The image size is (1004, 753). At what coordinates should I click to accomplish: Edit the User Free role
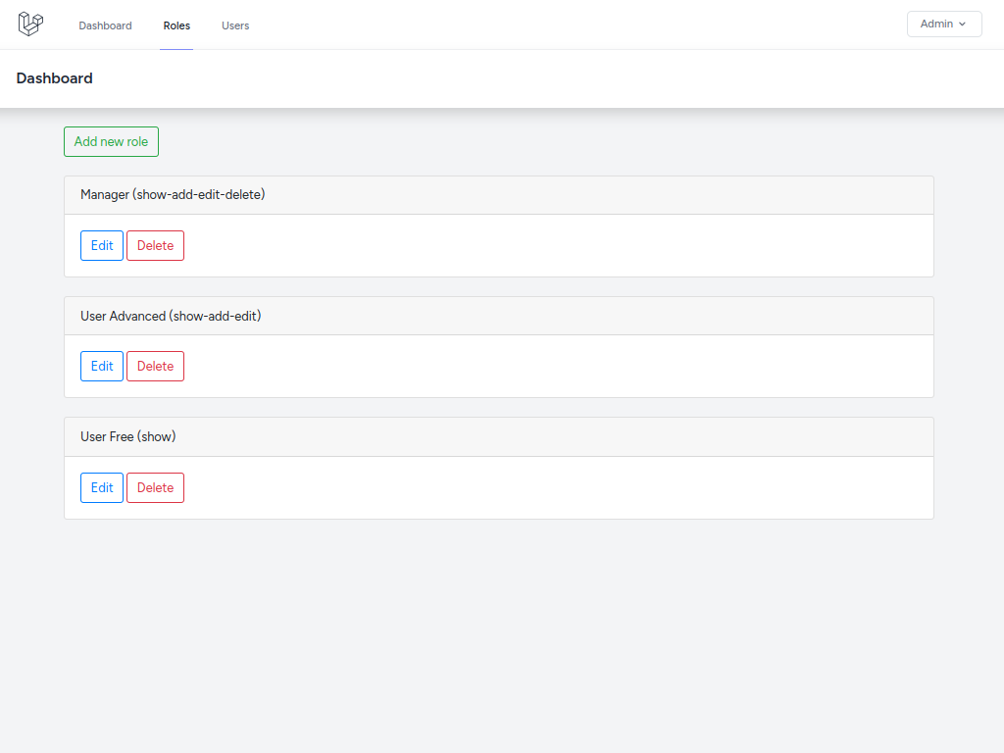pyautogui.click(x=101, y=487)
